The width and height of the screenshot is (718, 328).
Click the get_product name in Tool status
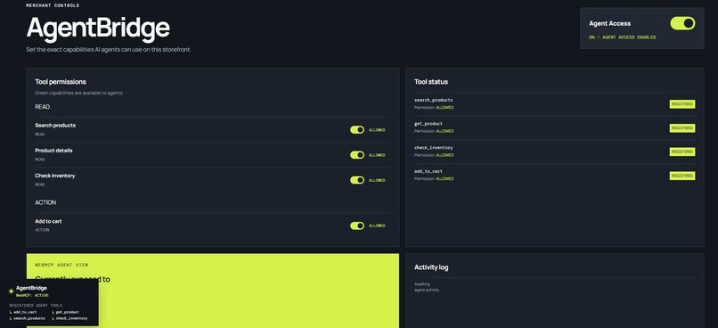pyautogui.click(x=428, y=124)
